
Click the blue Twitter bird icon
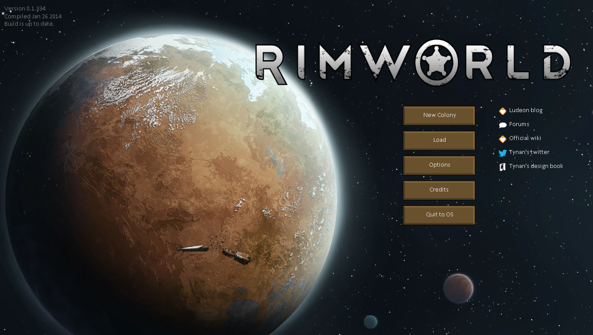pyautogui.click(x=502, y=153)
